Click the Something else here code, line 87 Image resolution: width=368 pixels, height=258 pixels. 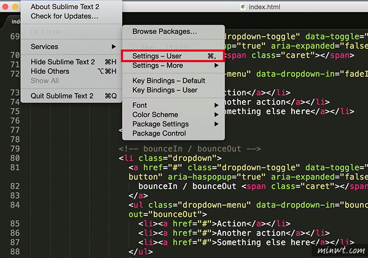tap(246, 242)
